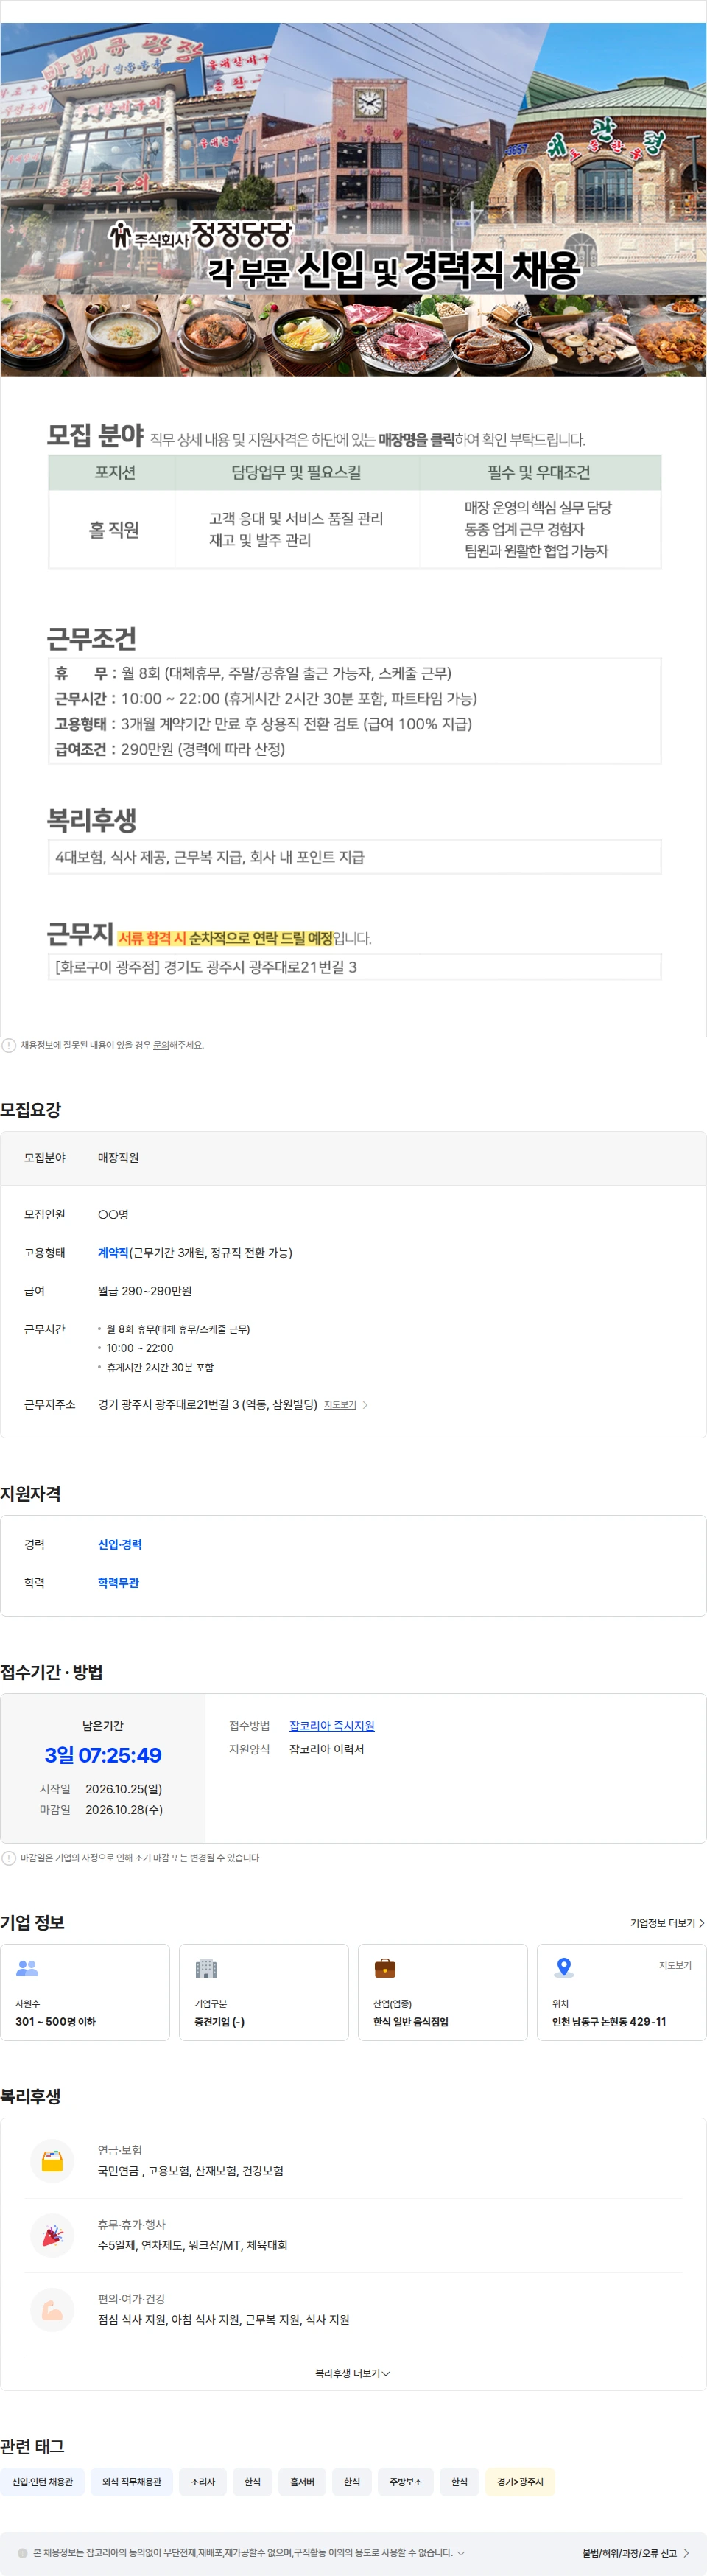Click the 사원수 301 ~ 500명 이하 card
Image resolution: width=707 pixels, height=2576 pixels.
pos(85,1992)
